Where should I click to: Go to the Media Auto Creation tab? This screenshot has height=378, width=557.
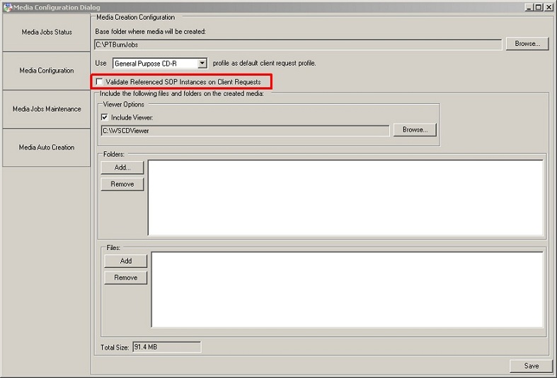(47, 148)
